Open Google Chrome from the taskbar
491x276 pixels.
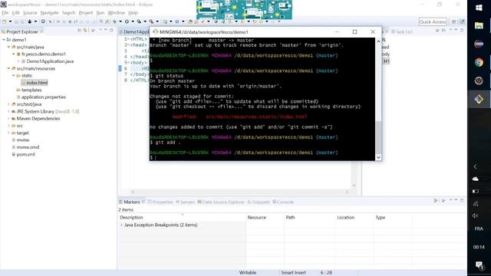pyautogui.click(x=479, y=63)
